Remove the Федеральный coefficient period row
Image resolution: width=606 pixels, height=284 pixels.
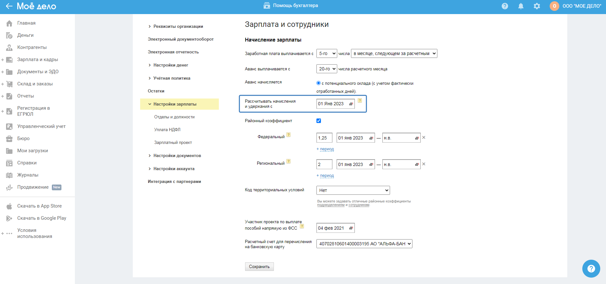(424, 138)
